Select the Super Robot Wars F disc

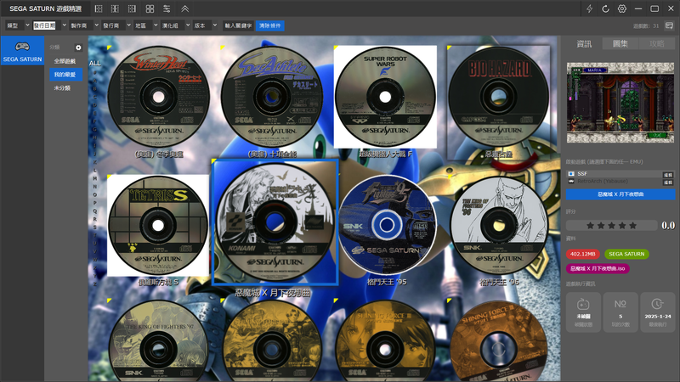point(385,97)
